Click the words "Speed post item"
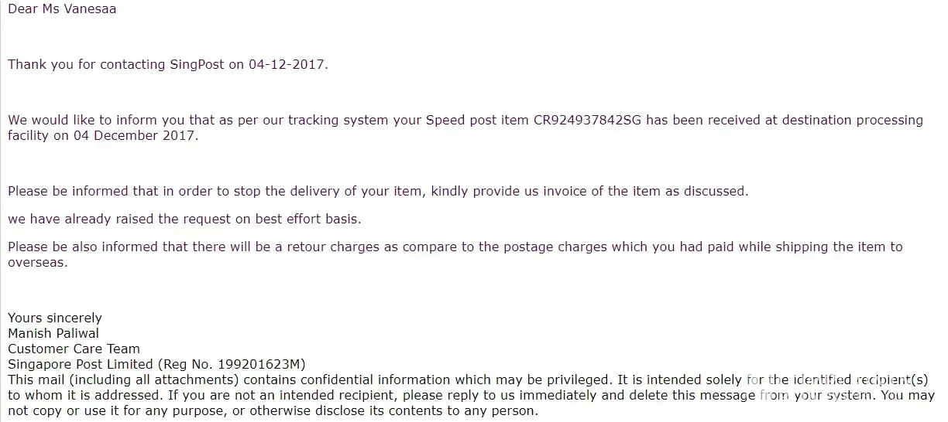The image size is (948, 422). 477,121
